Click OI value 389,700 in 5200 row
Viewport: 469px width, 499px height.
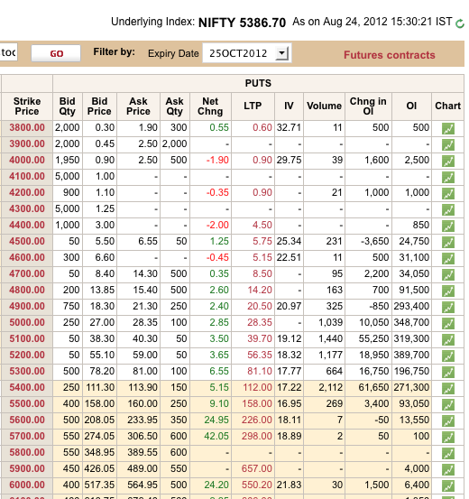(411, 355)
